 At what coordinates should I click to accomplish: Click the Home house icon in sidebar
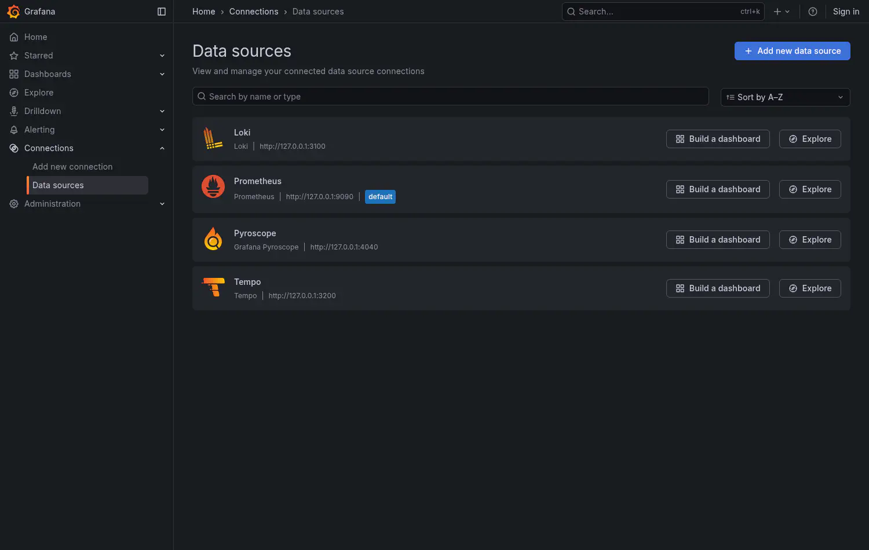(x=14, y=37)
